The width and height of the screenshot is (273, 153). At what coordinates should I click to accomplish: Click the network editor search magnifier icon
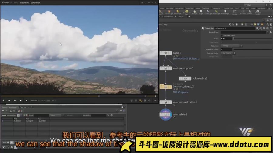click(x=268, y=24)
